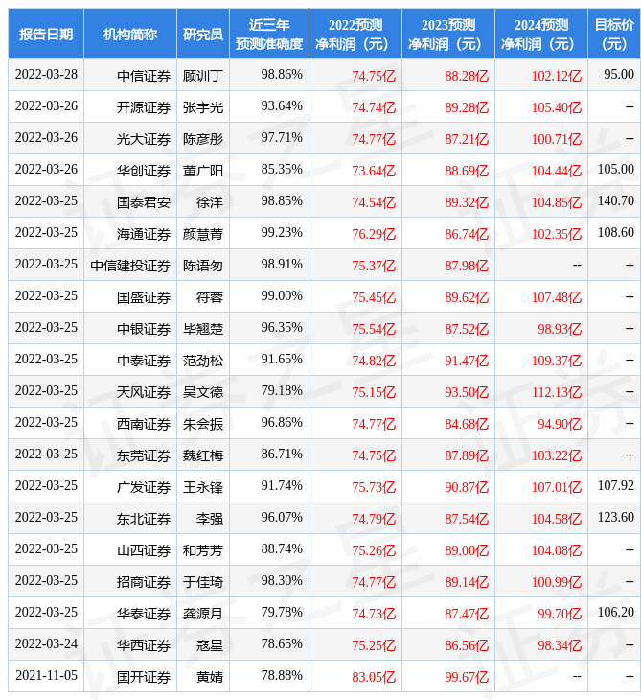Click researcher name 顾训丁
Viewport: 641px width, 700px height.
pyautogui.click(x=203, y=76)
